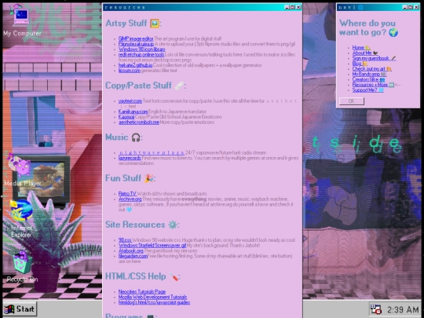Viewport: 424px width, 318px height.
Task: Follow the Neocities Tutorials Page link
Action: coord(142,292)
